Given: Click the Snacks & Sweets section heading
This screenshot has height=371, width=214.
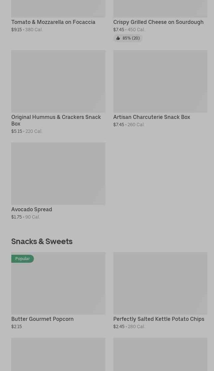Looking at the screenshot, I should (x=42, y=241).
